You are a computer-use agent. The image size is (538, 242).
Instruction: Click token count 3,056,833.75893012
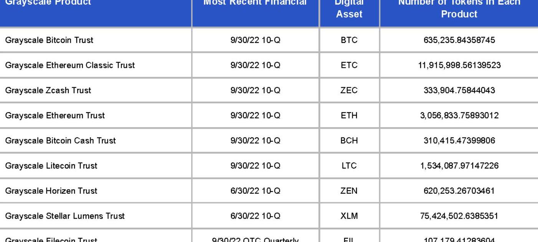pyautogui.click(x=459, y=116)
